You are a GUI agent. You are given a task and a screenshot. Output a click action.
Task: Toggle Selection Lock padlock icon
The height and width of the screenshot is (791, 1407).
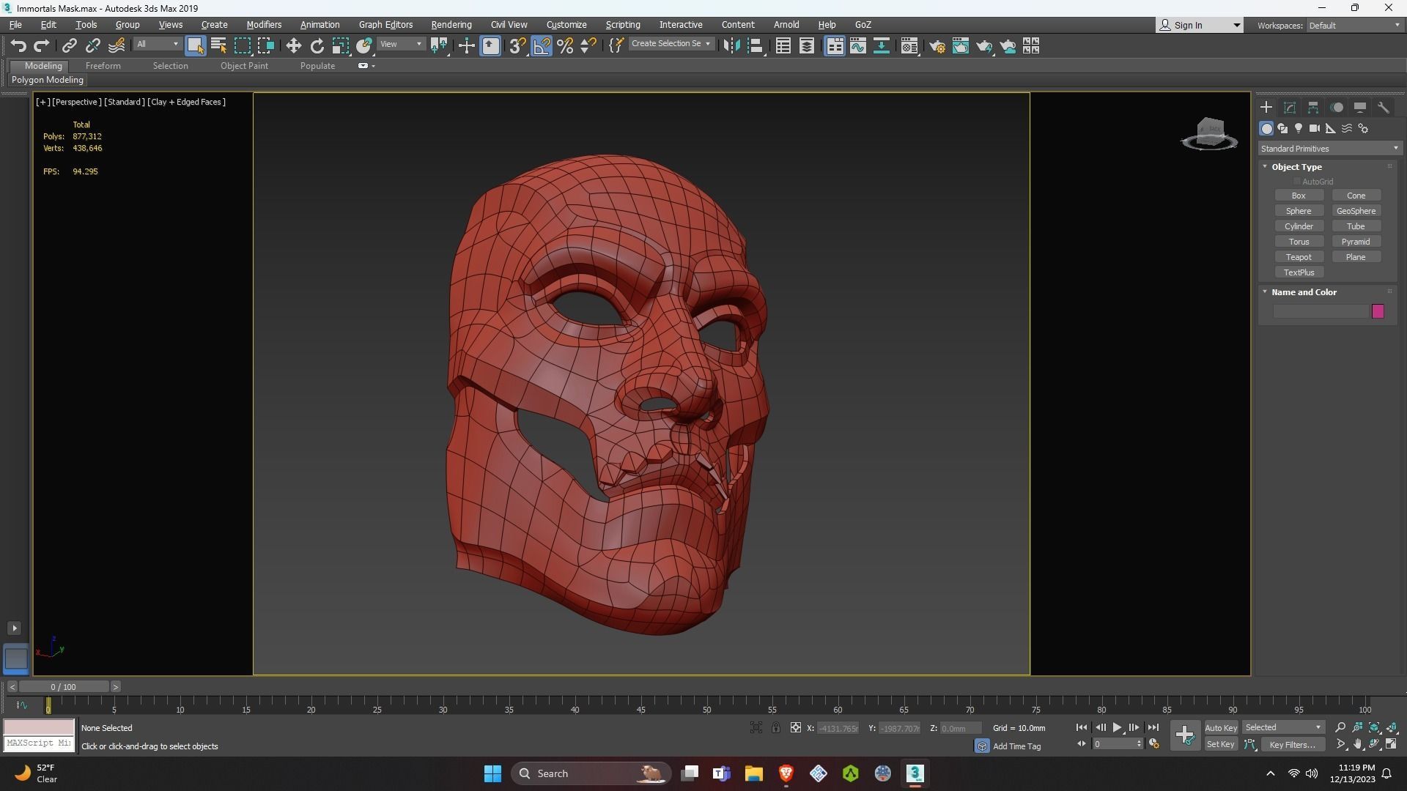point(775,728)
